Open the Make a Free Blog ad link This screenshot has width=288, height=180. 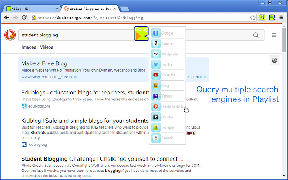[44, 63]
